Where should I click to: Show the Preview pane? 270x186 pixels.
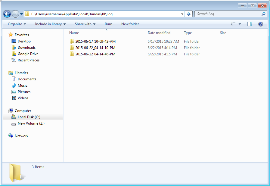coord(250,24)
